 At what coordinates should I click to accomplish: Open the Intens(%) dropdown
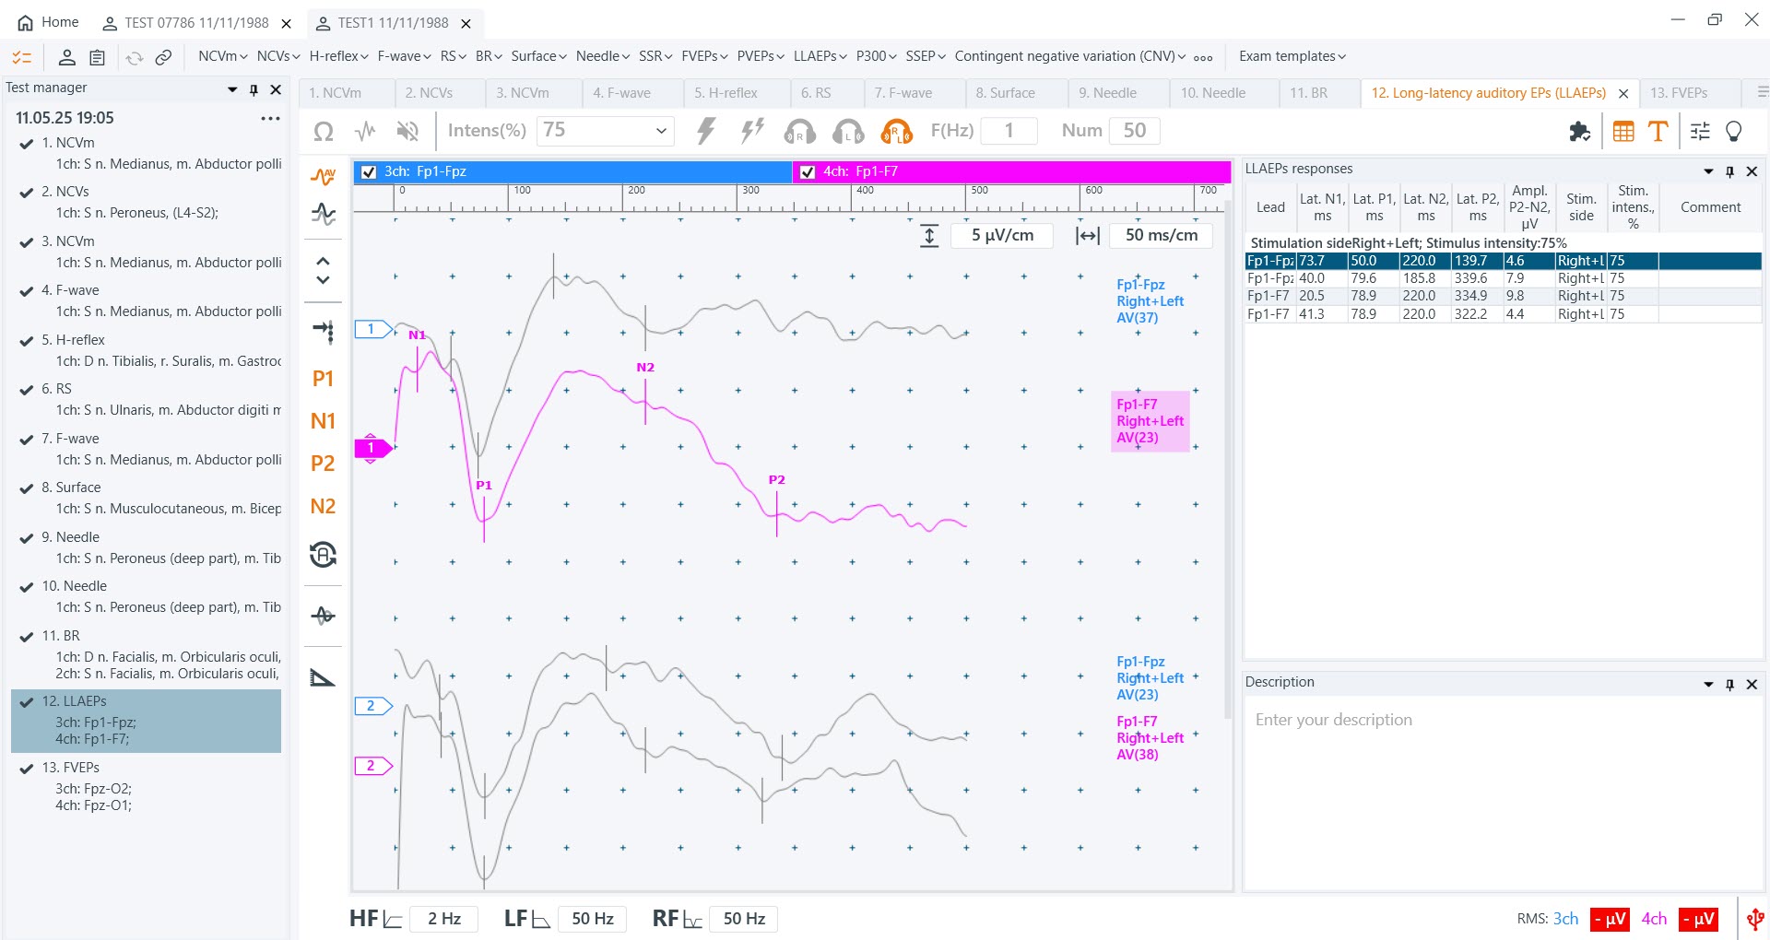(x=660, y=131)
